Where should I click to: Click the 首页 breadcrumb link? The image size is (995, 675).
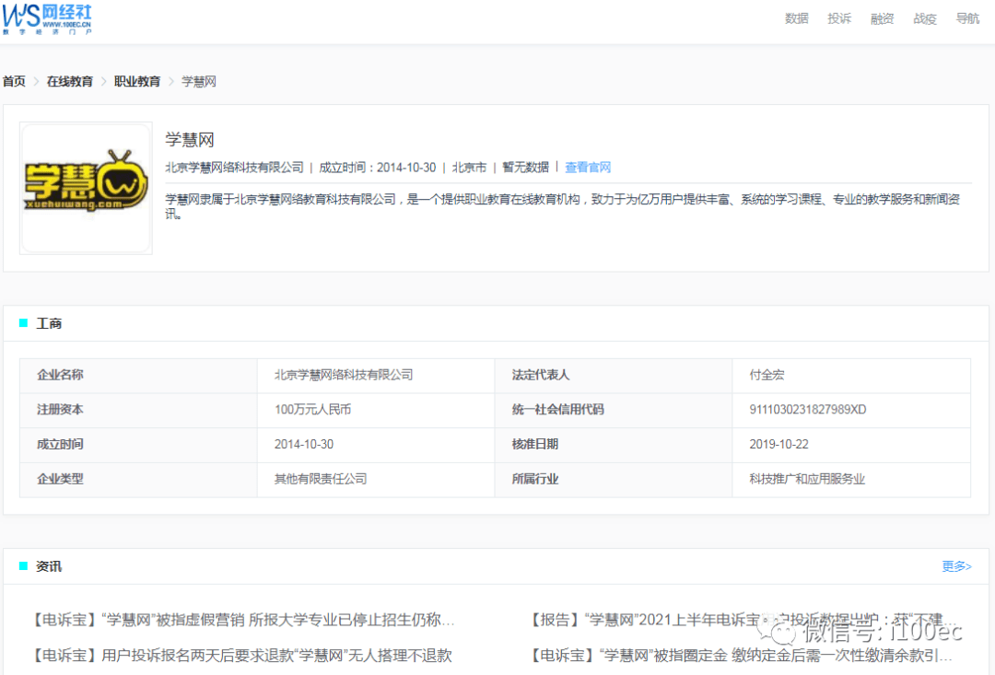[x=14, y=81]
